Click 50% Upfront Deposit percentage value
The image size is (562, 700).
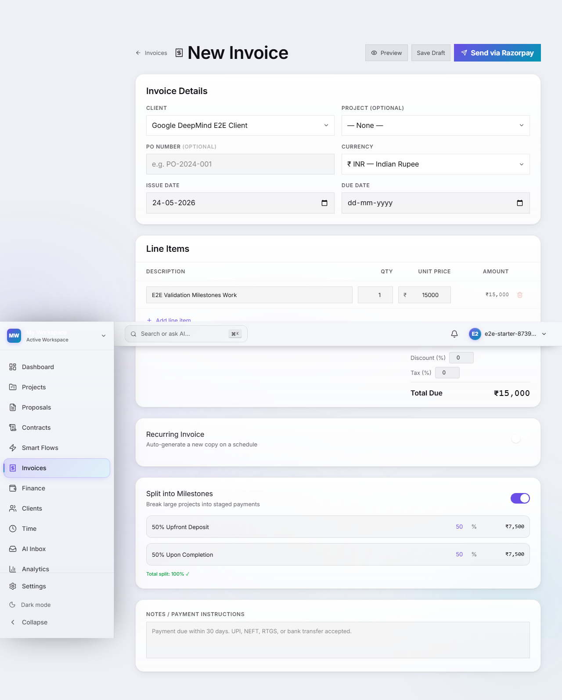(x=459, y=526)
